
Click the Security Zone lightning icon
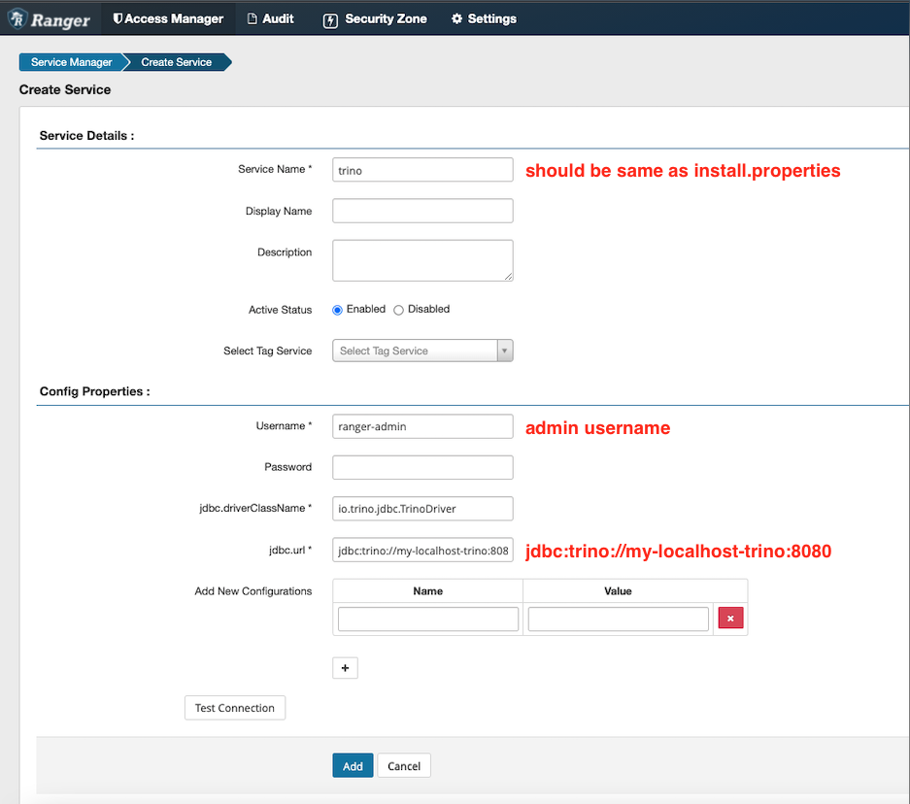click(330, 21)
